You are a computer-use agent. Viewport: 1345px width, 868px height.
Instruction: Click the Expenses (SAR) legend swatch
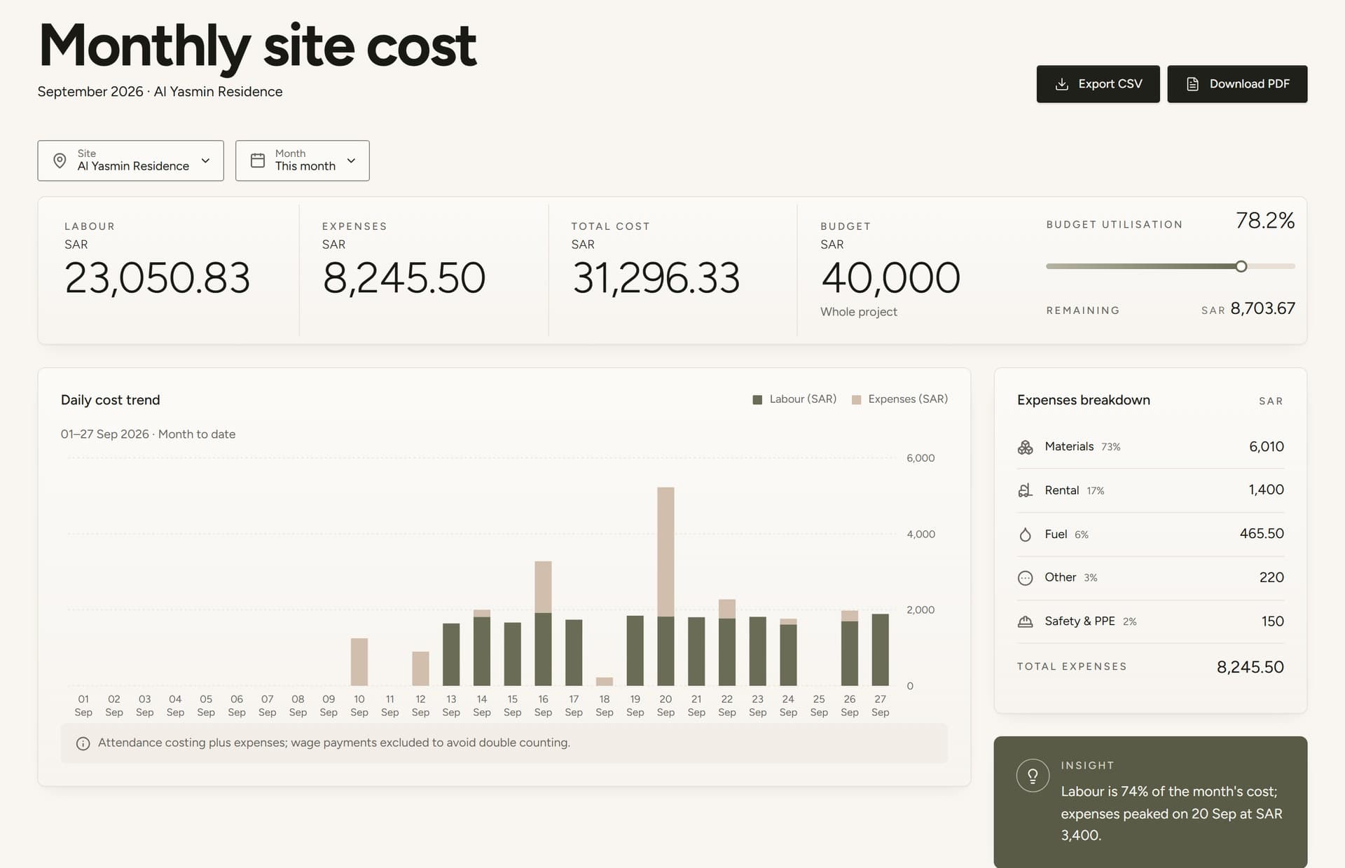point(856,399)
